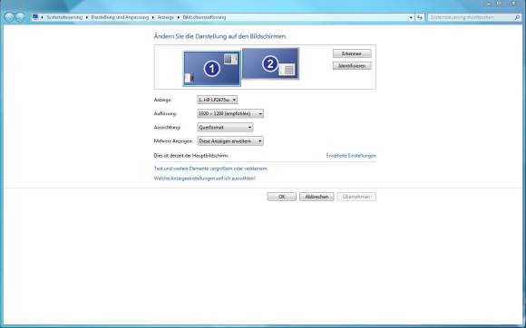Go back with the Back arrow button
The height and width of the screenshot is (328, 526).
tap(9, 17)
